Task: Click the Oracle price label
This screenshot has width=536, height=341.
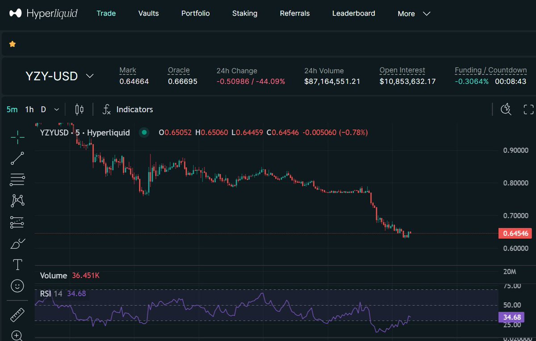Action: 179,70
